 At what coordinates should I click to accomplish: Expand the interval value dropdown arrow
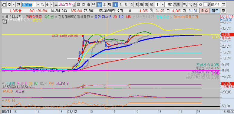pos(163,5)
